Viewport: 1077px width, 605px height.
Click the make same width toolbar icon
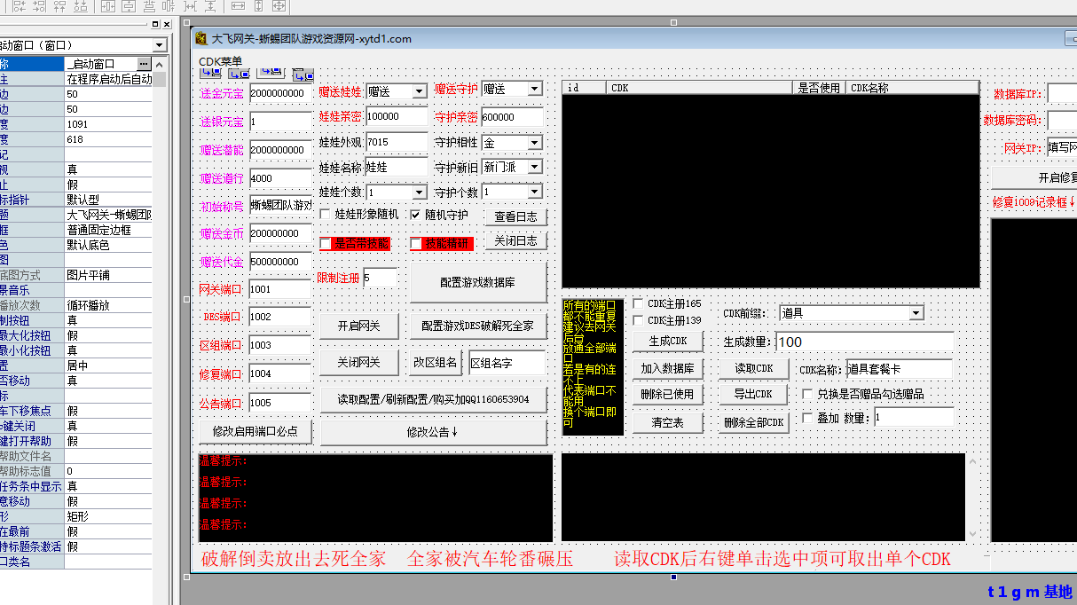point(237,6)
